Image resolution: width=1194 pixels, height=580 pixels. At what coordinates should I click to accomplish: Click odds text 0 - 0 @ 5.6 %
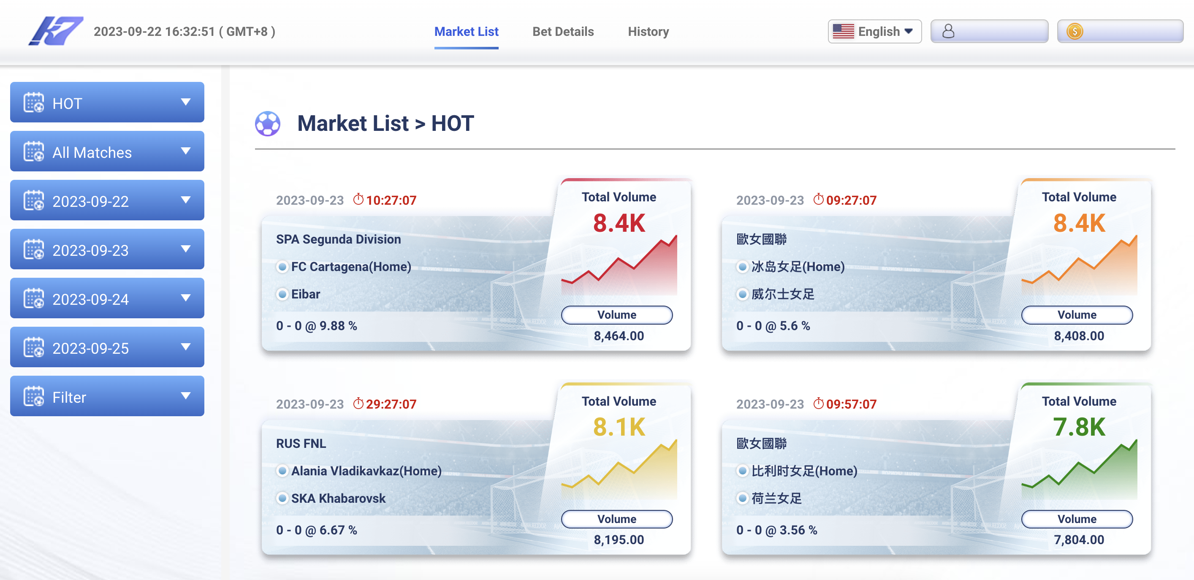point(773,326)
